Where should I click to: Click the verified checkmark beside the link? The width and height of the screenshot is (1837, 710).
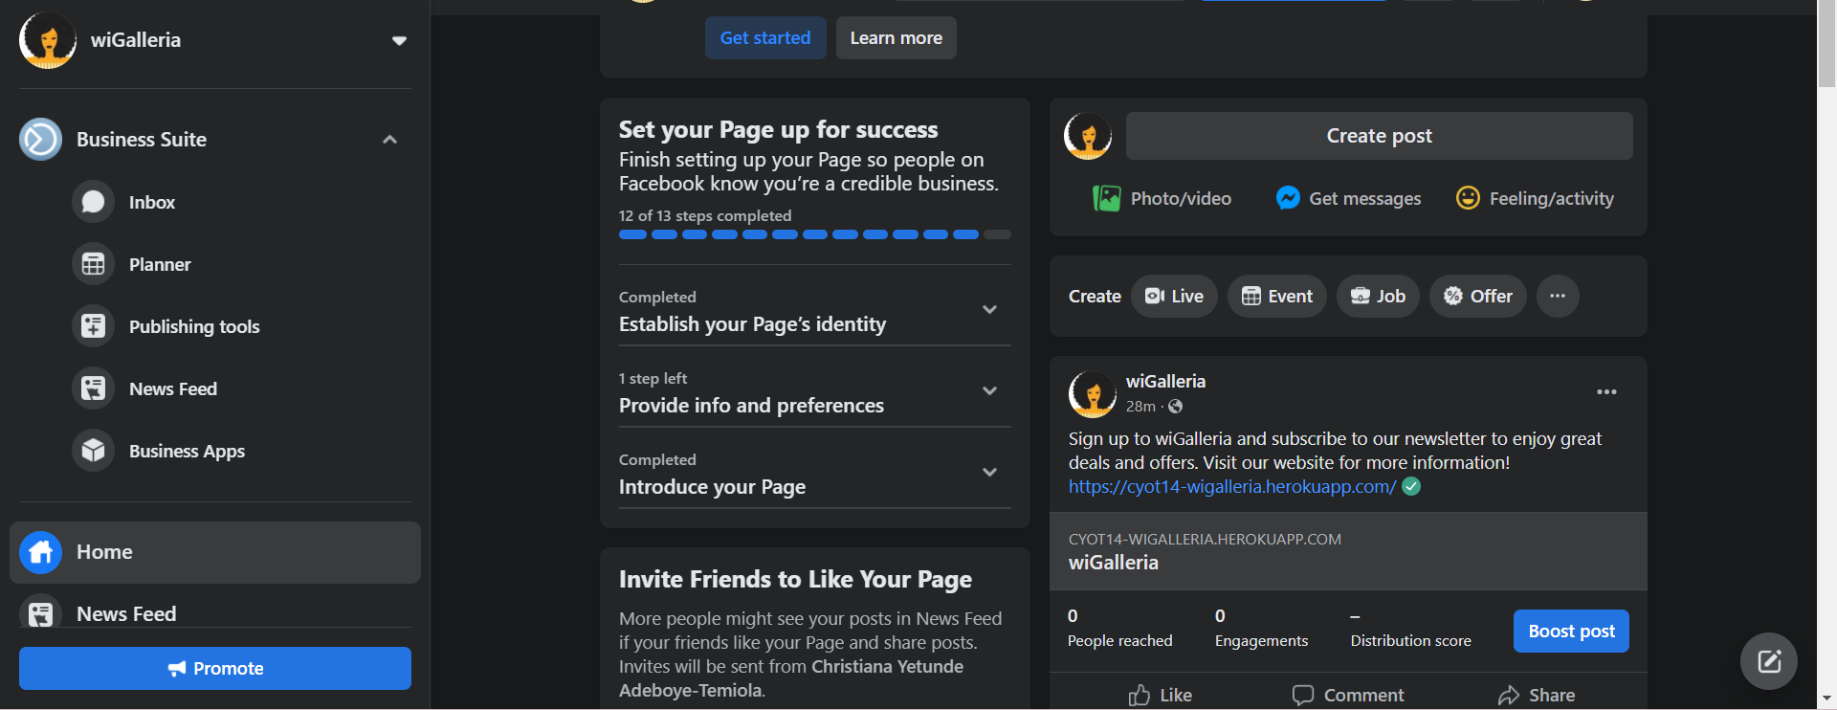tap(1411, 486)
